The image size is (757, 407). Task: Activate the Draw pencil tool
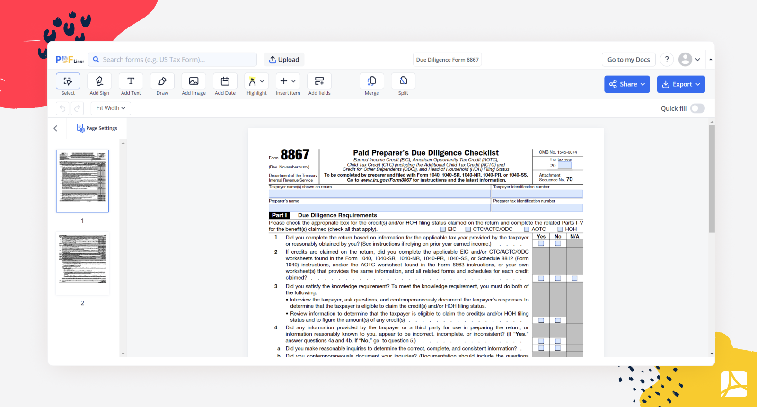(162, 81)
